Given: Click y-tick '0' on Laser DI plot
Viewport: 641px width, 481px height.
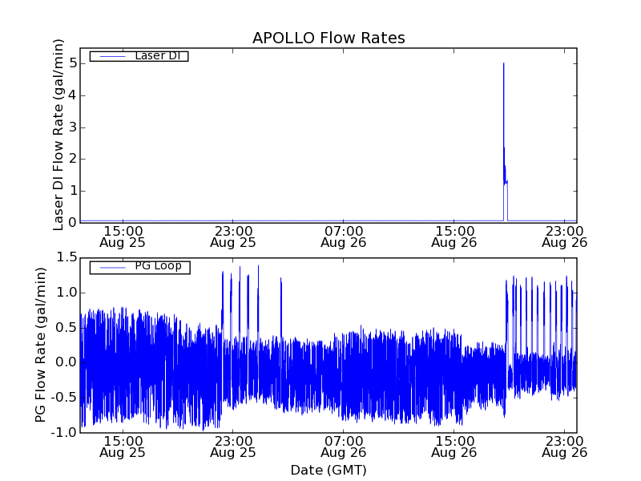Looking at the screenshot, I should [73, 223].
